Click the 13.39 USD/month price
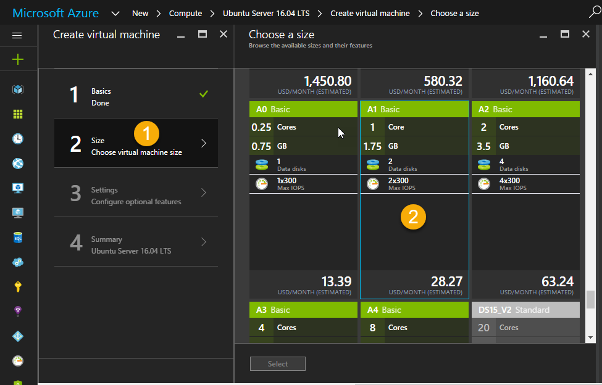The height and width of the screenshot is (385, 602). click(337, 282)
